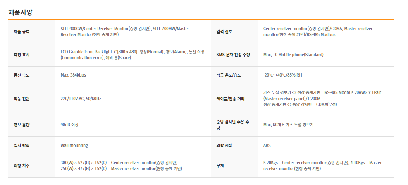Select the 통신 속도 label cell

[x=31, y=75]
